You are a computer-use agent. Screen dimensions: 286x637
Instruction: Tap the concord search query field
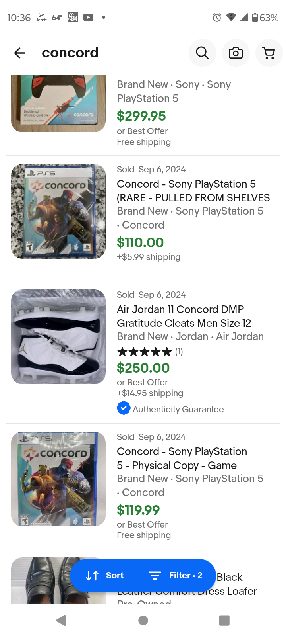[x=70, y=53]
